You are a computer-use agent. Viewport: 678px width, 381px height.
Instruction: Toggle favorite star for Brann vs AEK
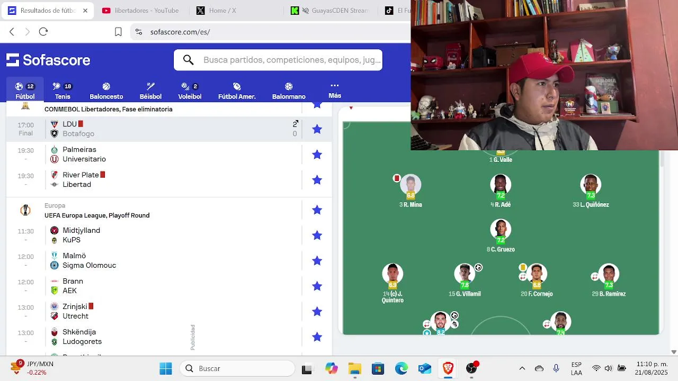click(317, 286)
